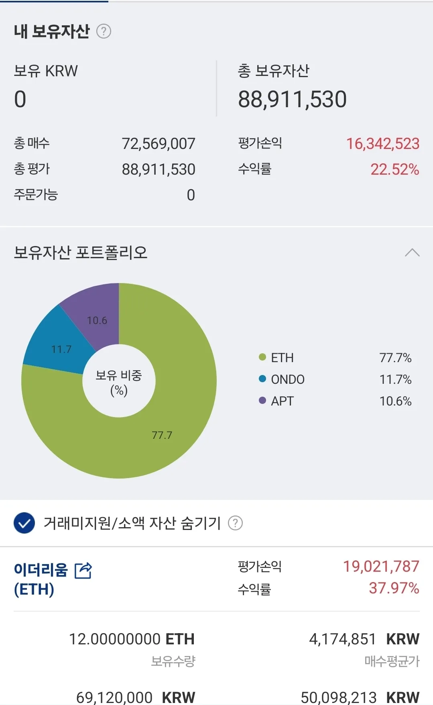This screenshot has width=433, height=705.
Task: Click the purple APT legend dot
Action: (x=262, y=401)
